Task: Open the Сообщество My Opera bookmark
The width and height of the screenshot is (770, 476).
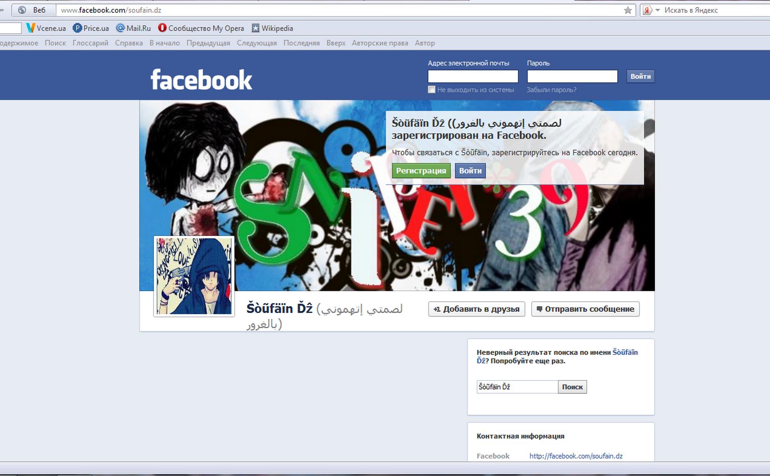Action: tap(201, 28)
